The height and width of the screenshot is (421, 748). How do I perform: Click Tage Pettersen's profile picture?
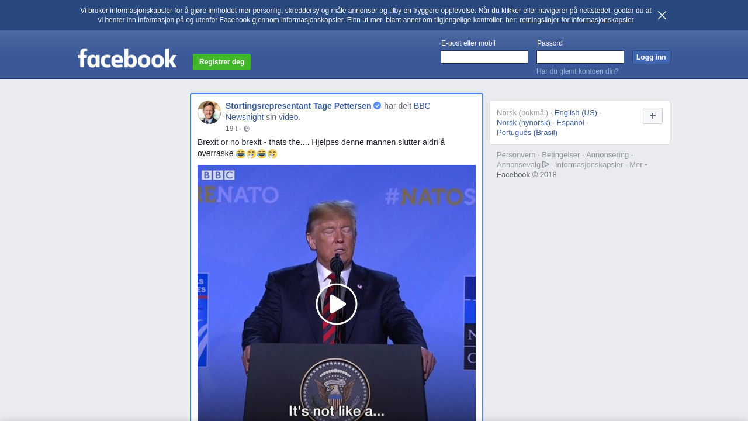[209, 112]
